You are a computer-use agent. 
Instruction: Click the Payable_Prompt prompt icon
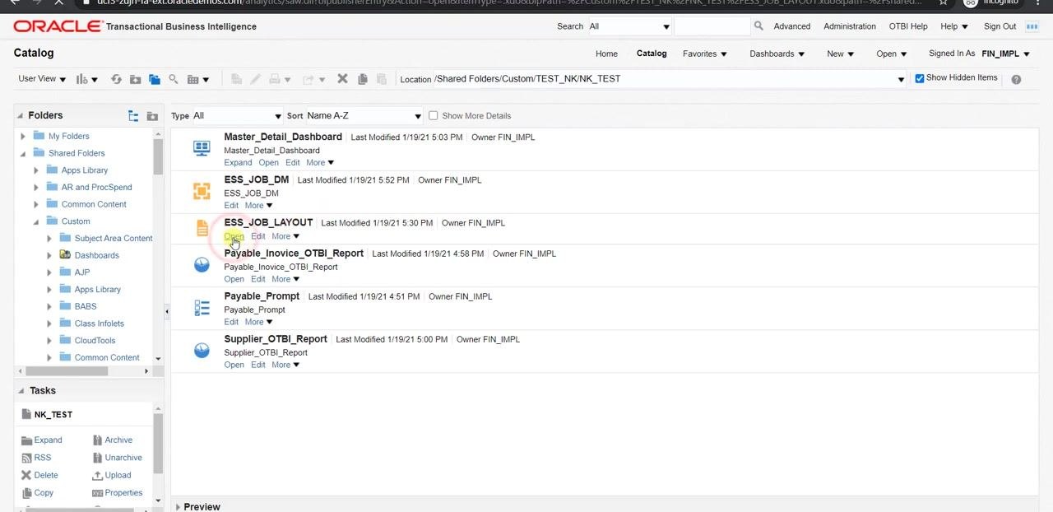(202, 308)
